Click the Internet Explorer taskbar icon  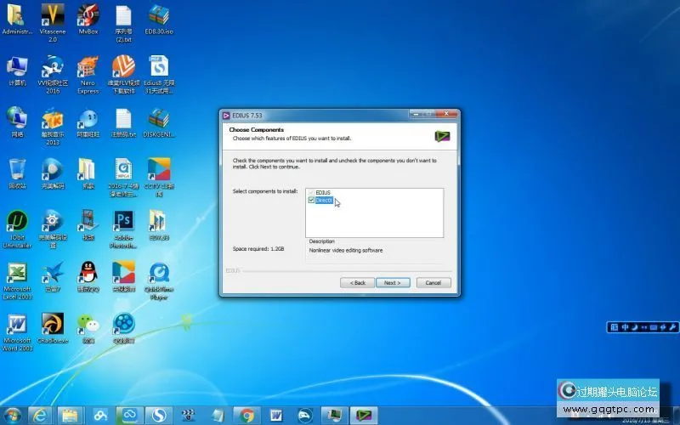pyautogui.click(x=39, y=415)
